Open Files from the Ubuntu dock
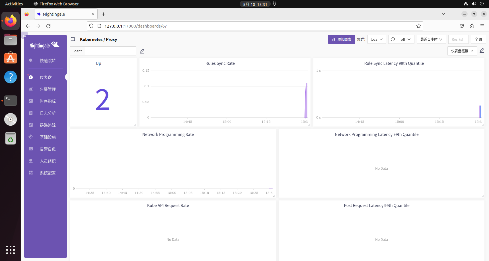This screenshot has height=261, width=489. (x=11, y=40)
